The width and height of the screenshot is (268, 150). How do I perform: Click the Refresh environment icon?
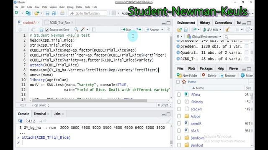(247, 30)
